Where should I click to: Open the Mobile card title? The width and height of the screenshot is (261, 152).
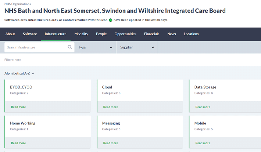200,123
